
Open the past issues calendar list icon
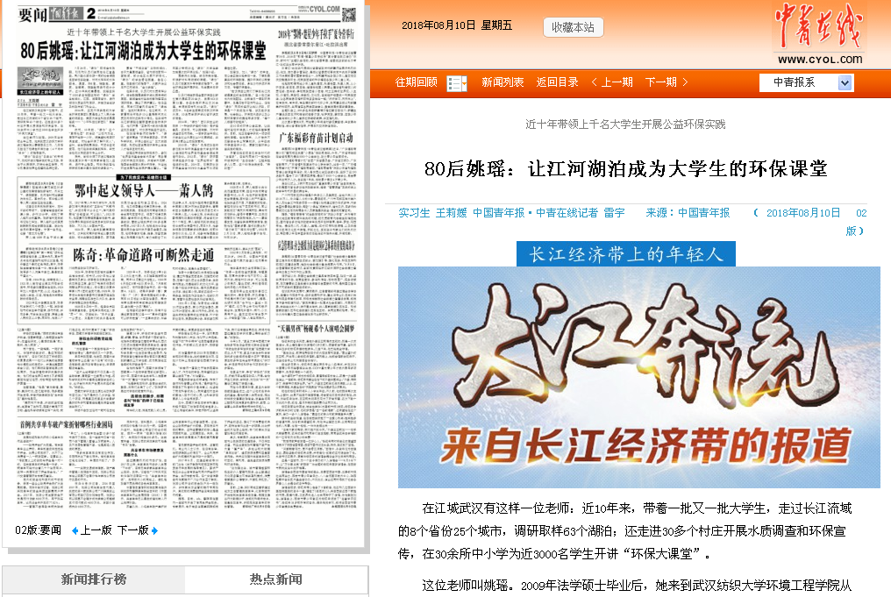click(x=457, y=83)
